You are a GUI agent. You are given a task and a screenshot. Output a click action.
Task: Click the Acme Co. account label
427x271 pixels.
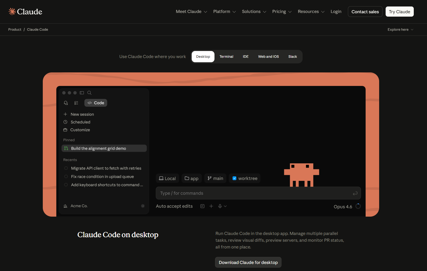(79, 206)
